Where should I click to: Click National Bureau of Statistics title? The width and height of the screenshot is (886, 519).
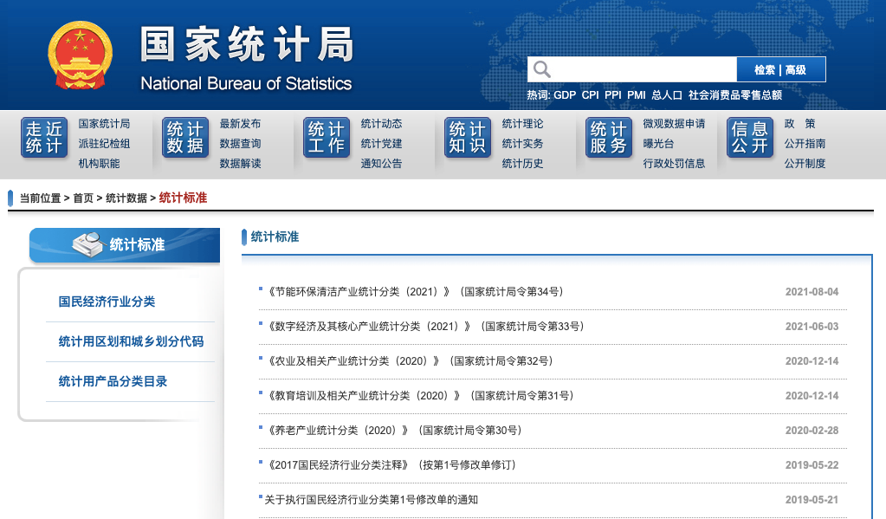point(246,84)
